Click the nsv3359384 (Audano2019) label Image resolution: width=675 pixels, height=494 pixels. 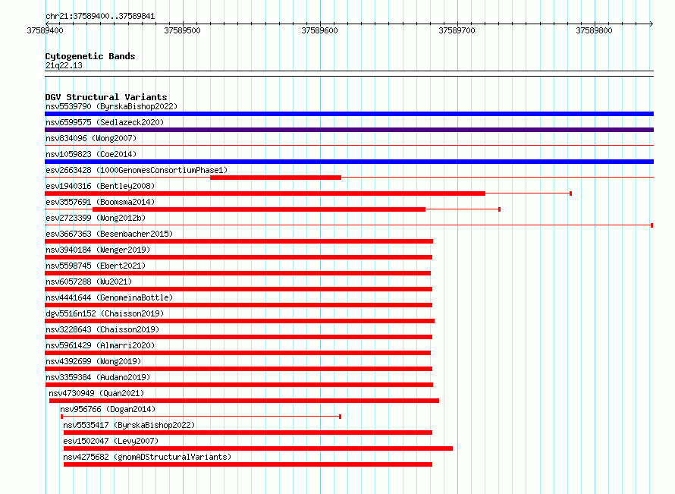point(98,377)
